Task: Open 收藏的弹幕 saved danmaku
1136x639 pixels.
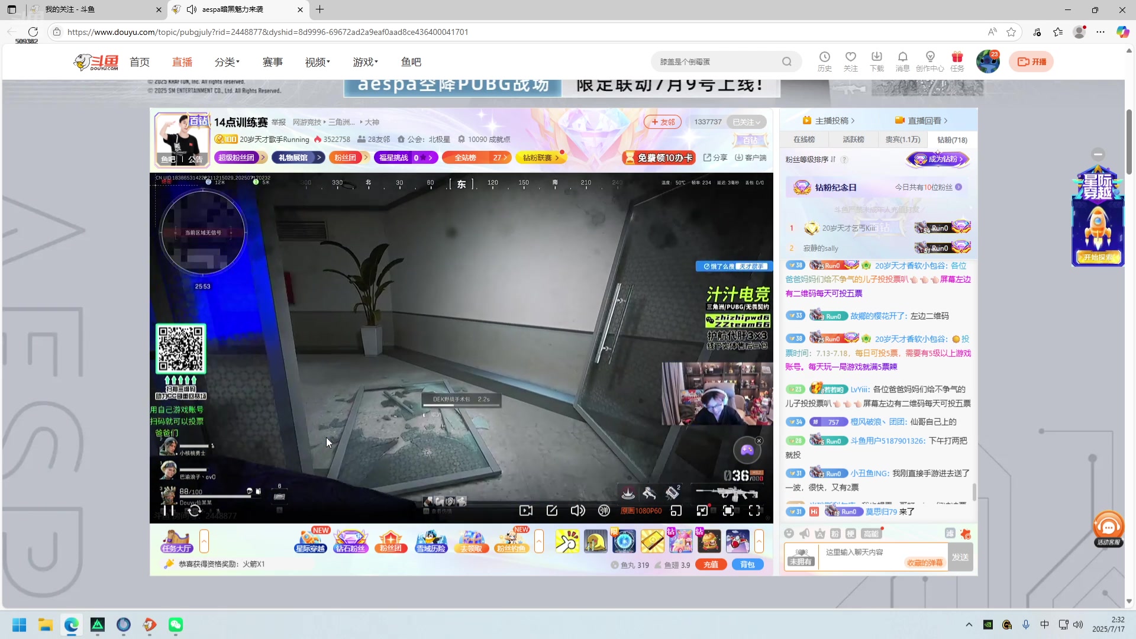Action: 924,563
